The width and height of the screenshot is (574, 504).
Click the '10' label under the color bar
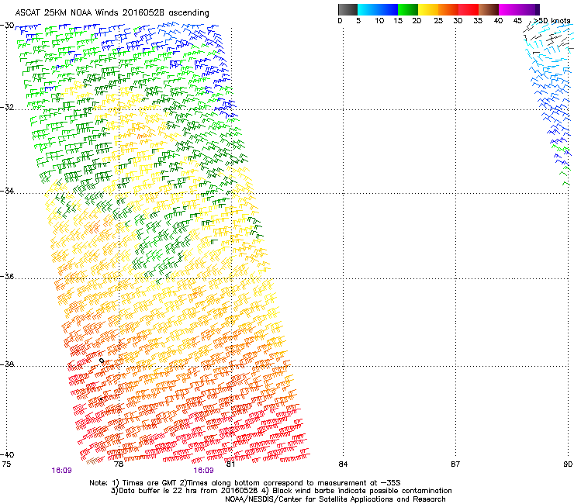(x=379, y=21)
